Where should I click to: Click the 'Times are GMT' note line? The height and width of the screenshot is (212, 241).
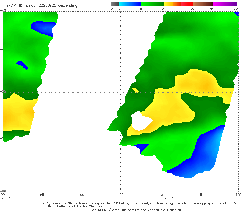(137, 203)
